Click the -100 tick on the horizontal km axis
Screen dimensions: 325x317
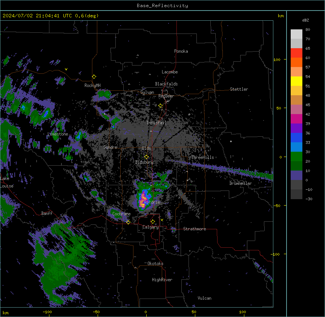pyautogui.click(x=47, y=312)
